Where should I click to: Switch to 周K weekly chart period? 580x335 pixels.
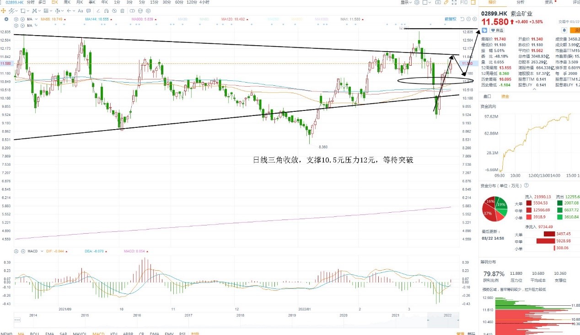point(67,2)
